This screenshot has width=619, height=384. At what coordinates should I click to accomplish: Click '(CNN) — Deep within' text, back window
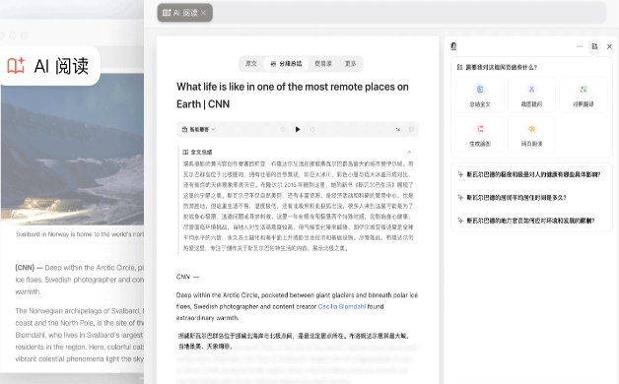click(80, 280)
